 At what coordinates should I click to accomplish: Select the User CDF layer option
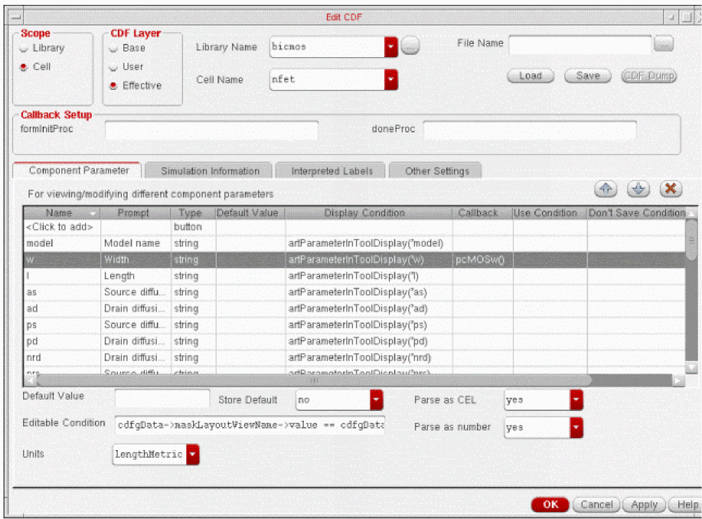(114, 68)
